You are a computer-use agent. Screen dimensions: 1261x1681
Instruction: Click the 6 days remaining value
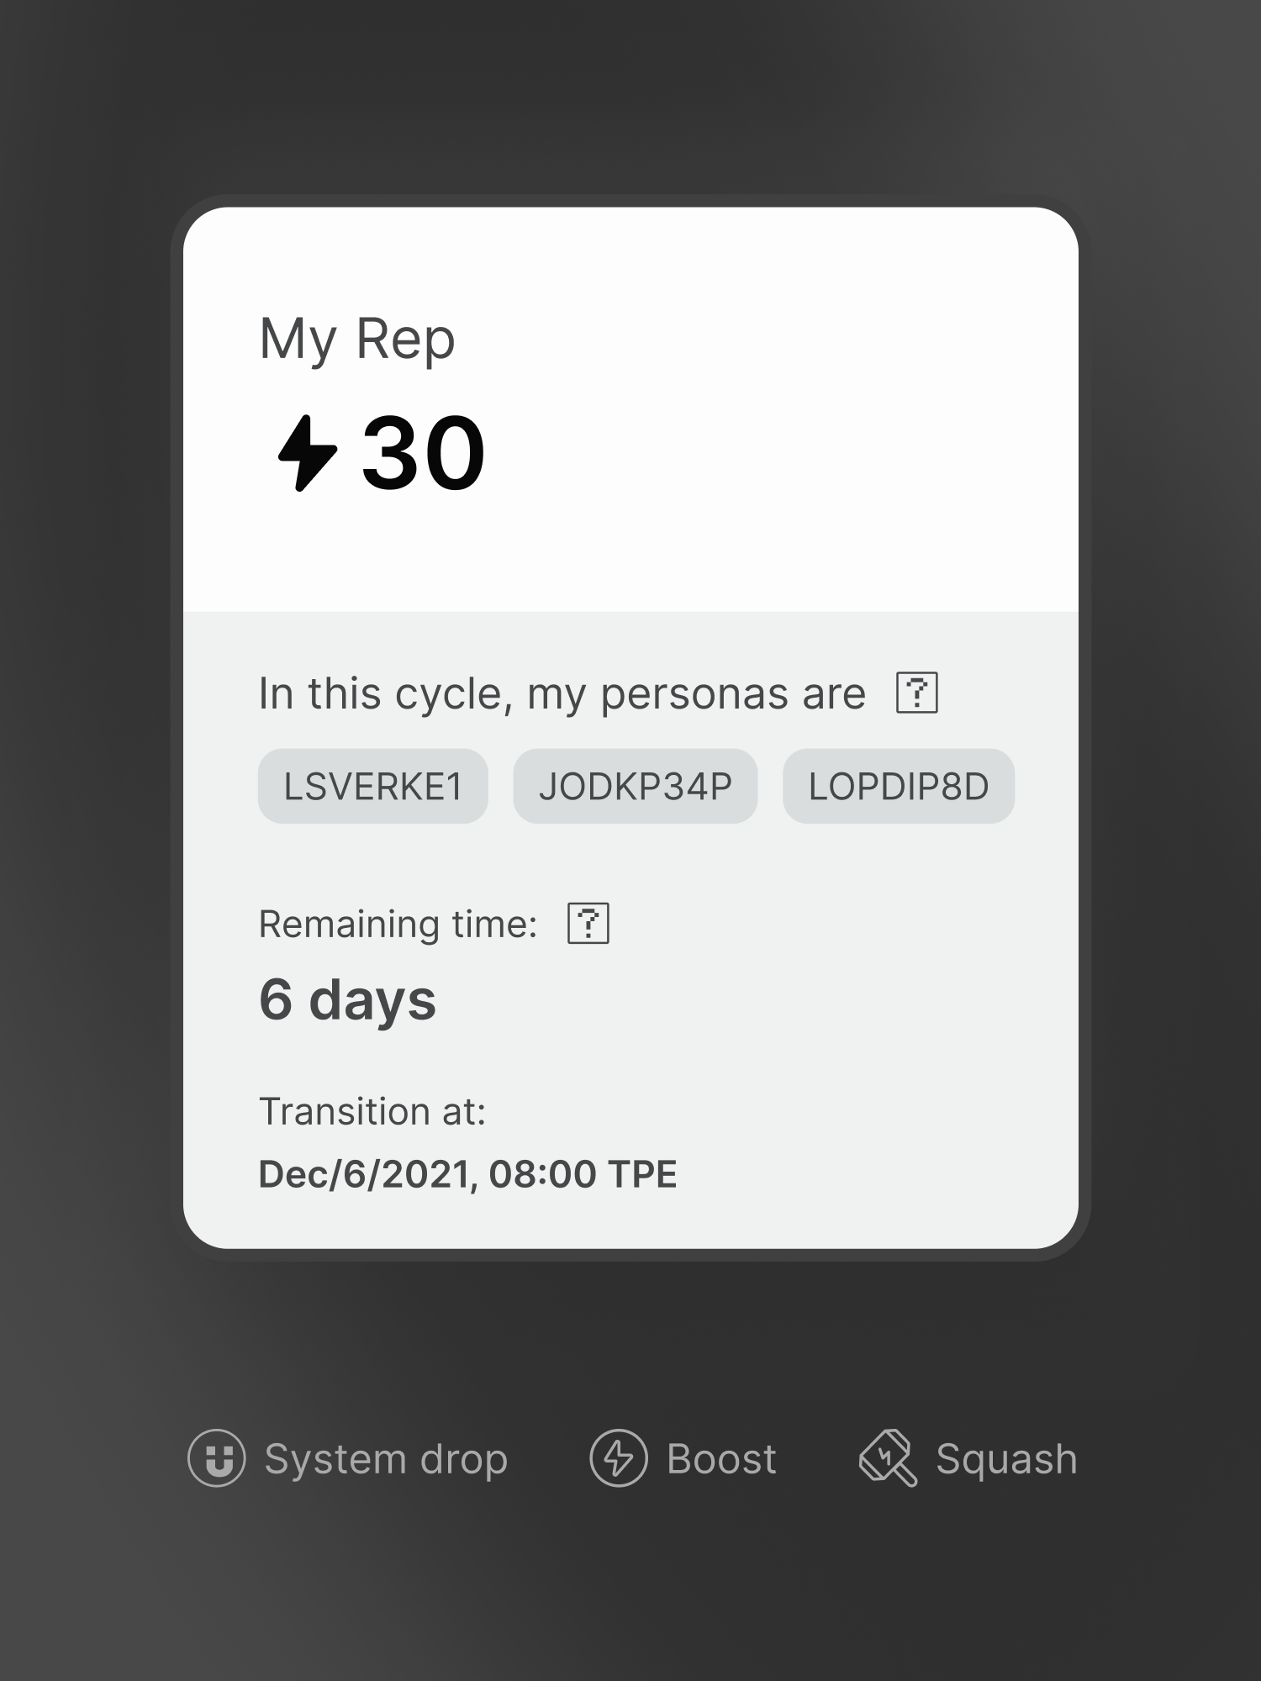point(347,1000)
